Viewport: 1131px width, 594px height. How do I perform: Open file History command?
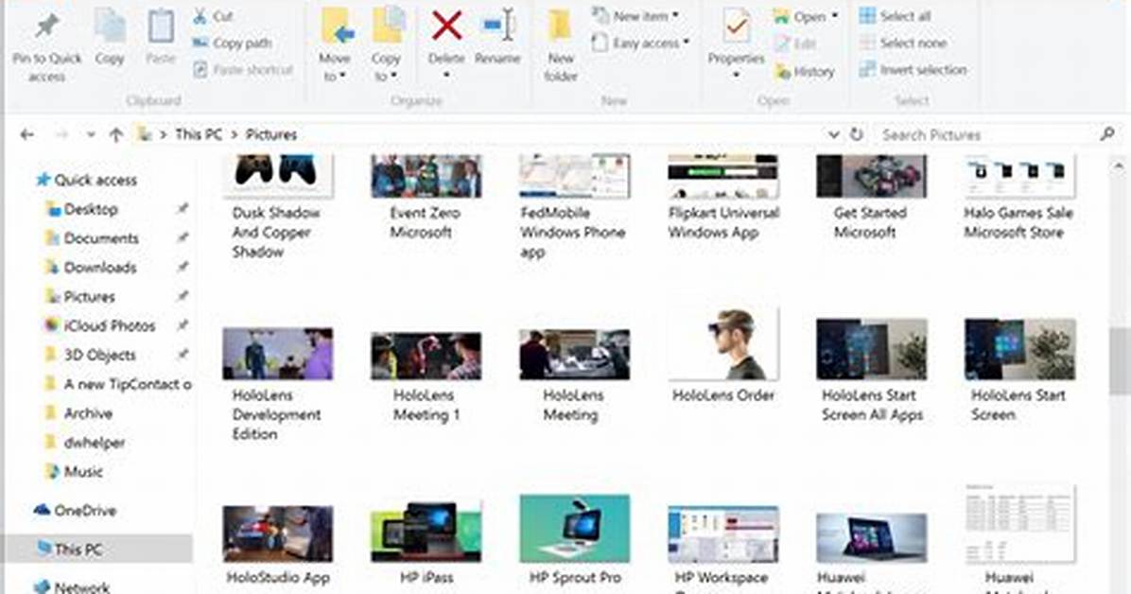(804, 72)
